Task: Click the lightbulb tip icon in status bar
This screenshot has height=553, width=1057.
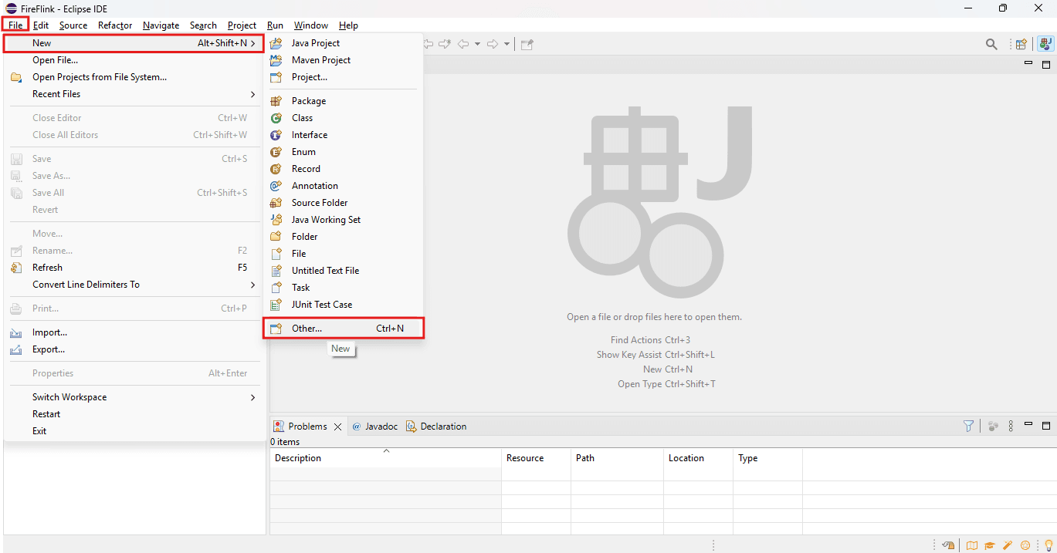Action: (x=1049, y=545)
